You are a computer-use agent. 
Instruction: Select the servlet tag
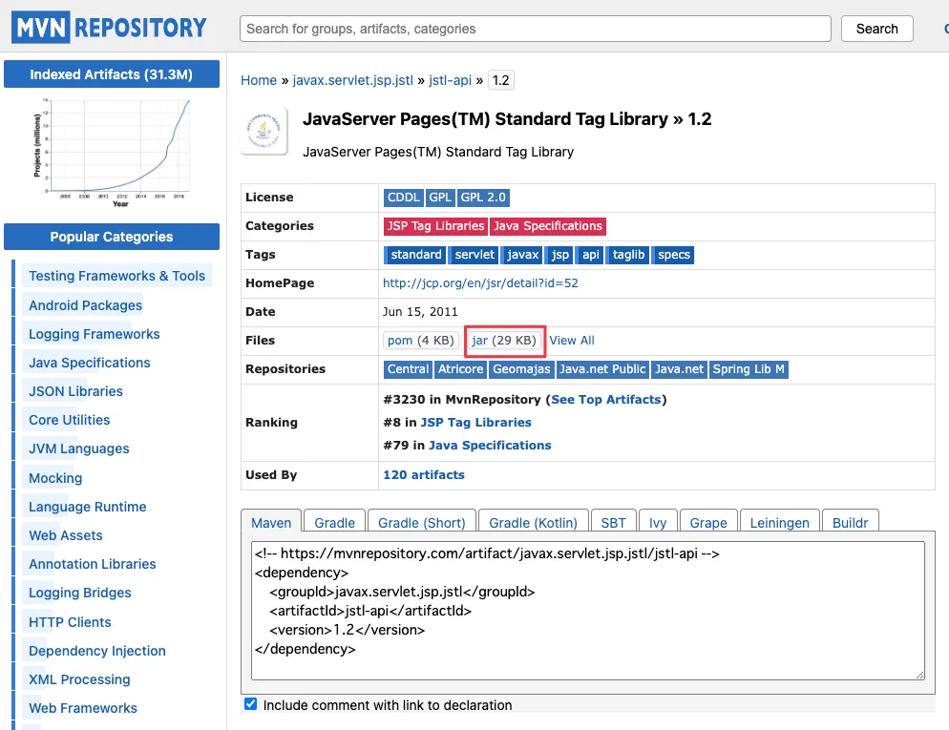coord(474,255)
